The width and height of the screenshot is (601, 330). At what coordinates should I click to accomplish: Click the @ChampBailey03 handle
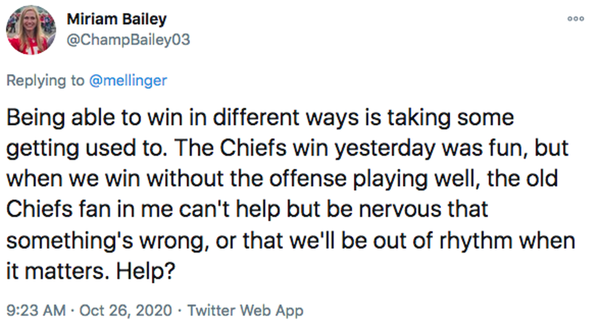[128, 39]
